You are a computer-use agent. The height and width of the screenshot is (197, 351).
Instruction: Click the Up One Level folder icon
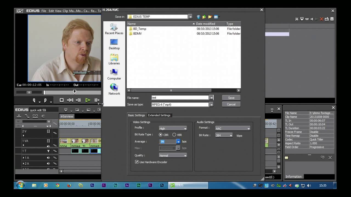tap(204, 17)
